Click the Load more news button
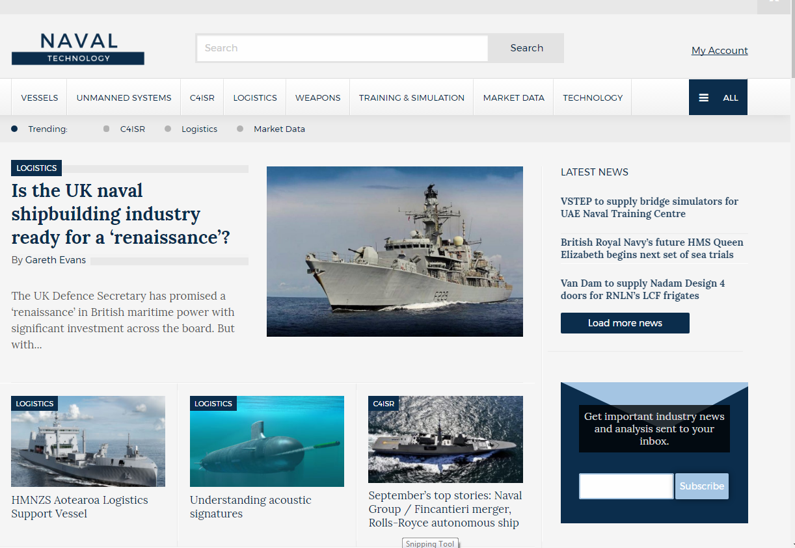Screen dimensions: 795x548 coord(625,323)
